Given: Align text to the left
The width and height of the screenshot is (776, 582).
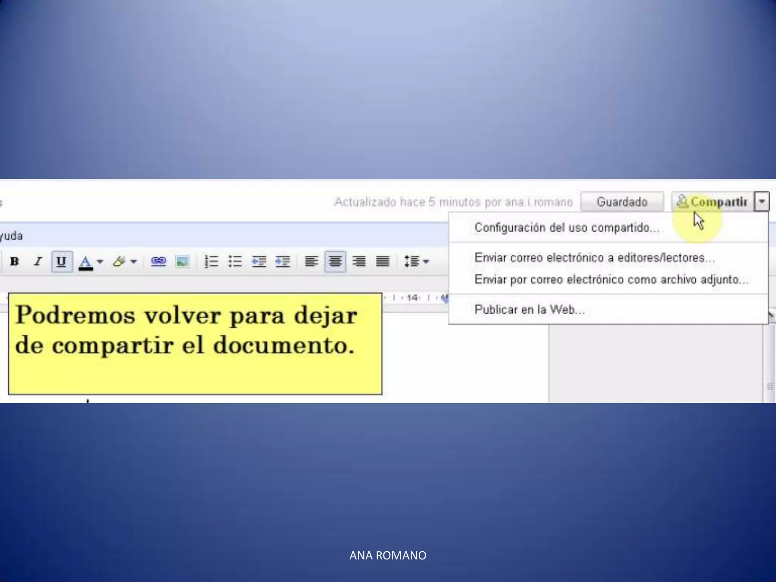Looking at the screenshot, I should (311, 261).
